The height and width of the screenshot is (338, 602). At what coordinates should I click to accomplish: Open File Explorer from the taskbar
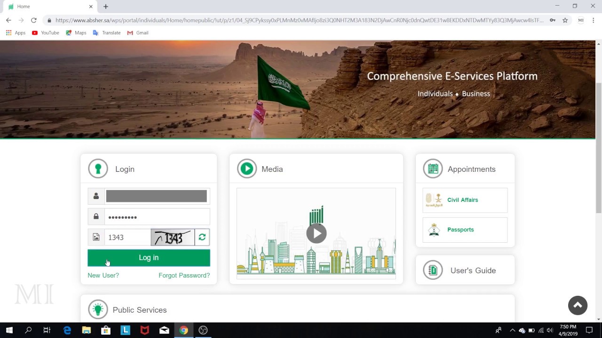coord(87,330)
